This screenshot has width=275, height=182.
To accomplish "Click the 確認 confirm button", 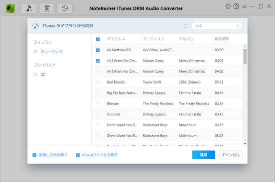I will [x=204, y=155].
